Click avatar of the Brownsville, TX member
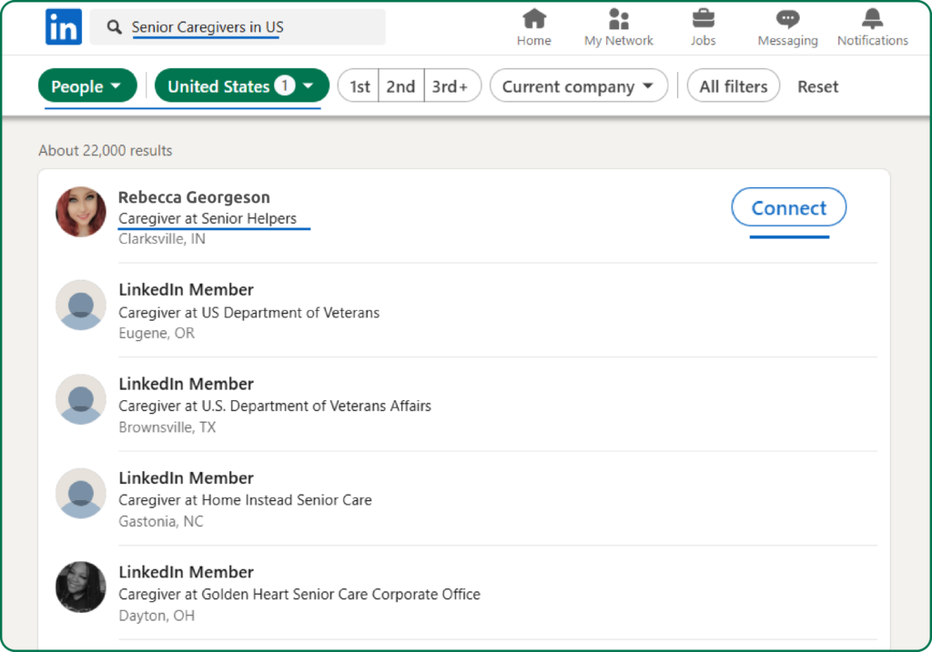Viewport: 932px width, 652px height. (x=81, y=399)
